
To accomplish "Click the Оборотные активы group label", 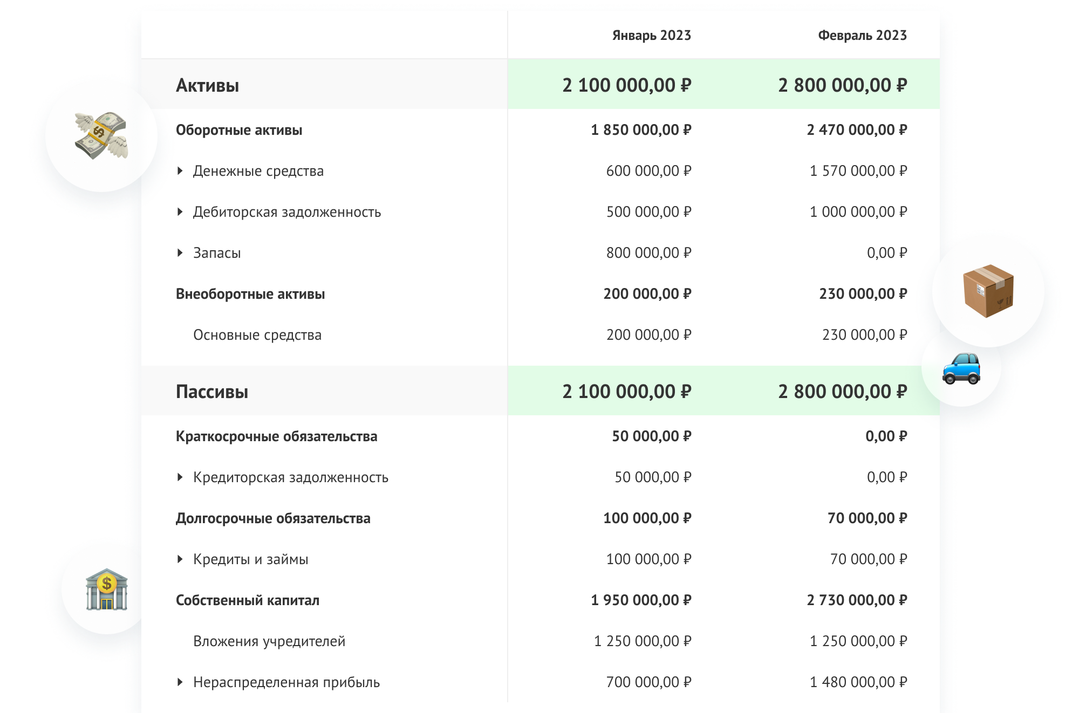I will click(x=239, y=130).
